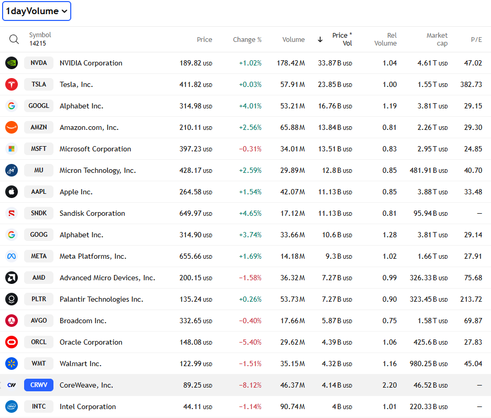The height and width of the screenshot is (418, 491).
Task: Open the NVDA ticker badge
Action: pos(39,63)
